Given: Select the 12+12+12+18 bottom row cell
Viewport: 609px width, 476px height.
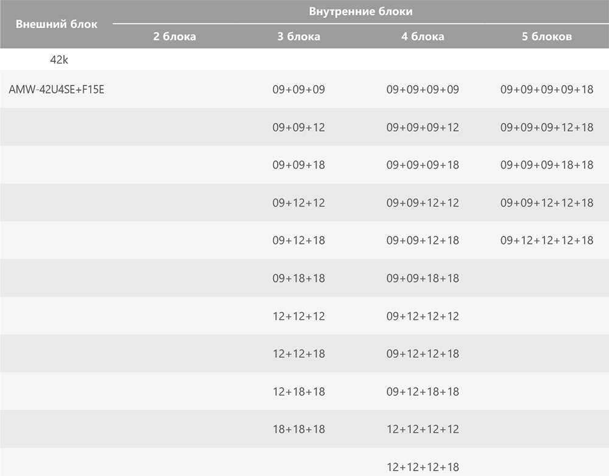Looking at the screenshot, I should click(423, 467).
